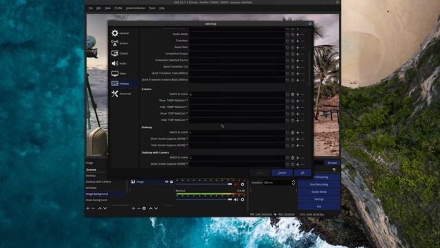Add binding for Hide '1080P WebCam'
Screen dimensions: 440x248
(298, 107)
